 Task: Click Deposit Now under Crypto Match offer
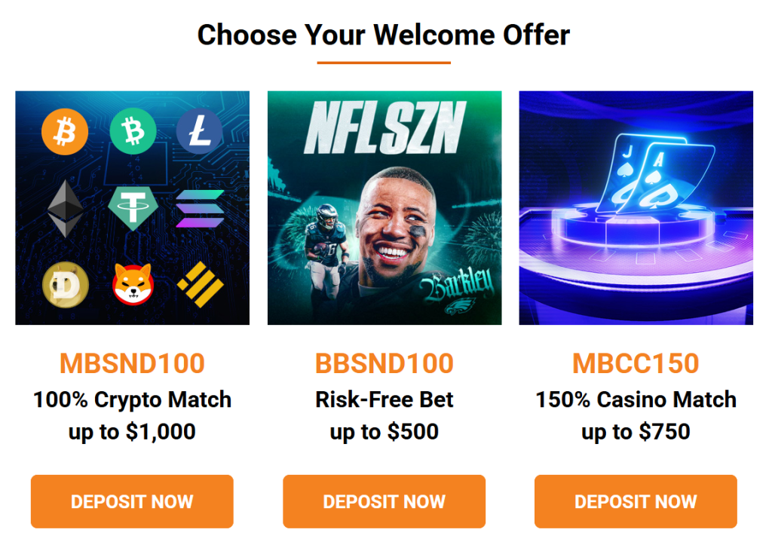(x=132, y=501)
